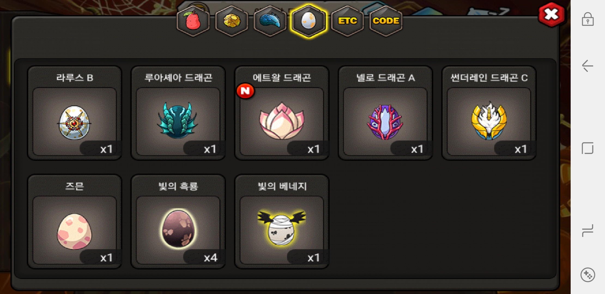Select the highlighted egg tab
The image size is (605, 294).
click(x=308, y=21)
